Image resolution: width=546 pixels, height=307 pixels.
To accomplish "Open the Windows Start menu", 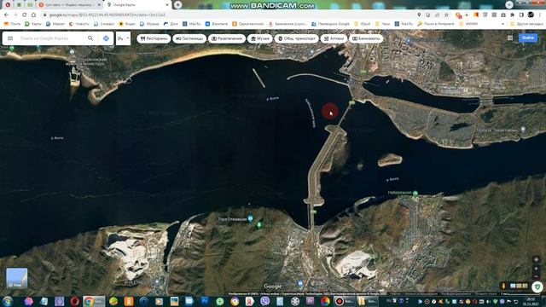I will pos(8,301).
